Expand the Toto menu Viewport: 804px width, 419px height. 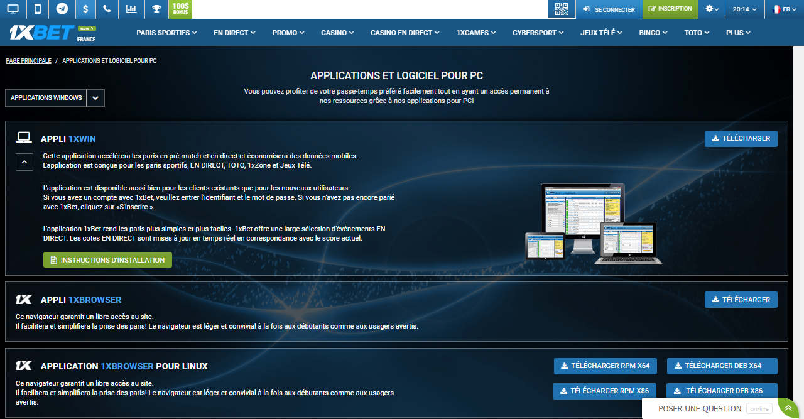coord(697,33)
